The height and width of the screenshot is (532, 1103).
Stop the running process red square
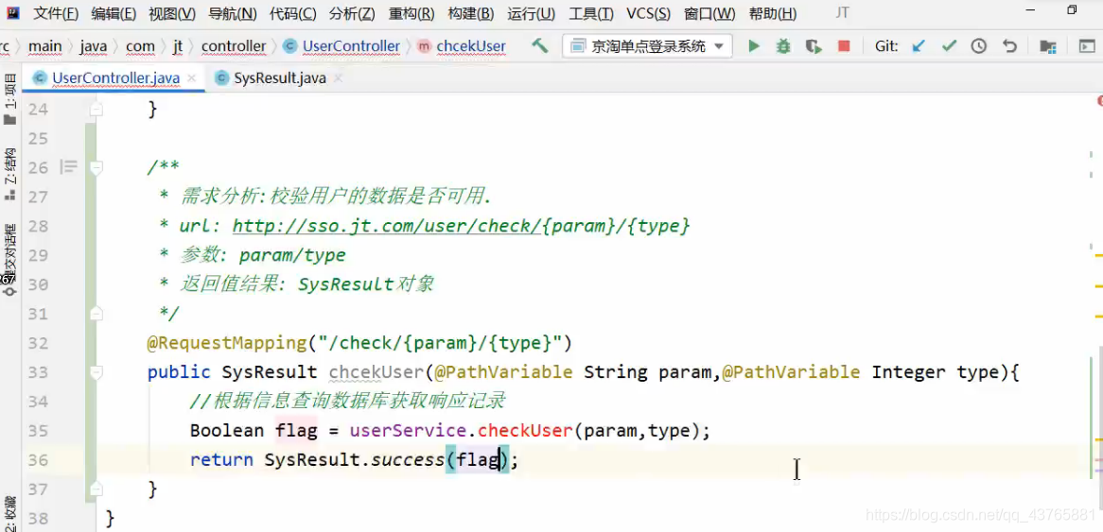(844, 46)
